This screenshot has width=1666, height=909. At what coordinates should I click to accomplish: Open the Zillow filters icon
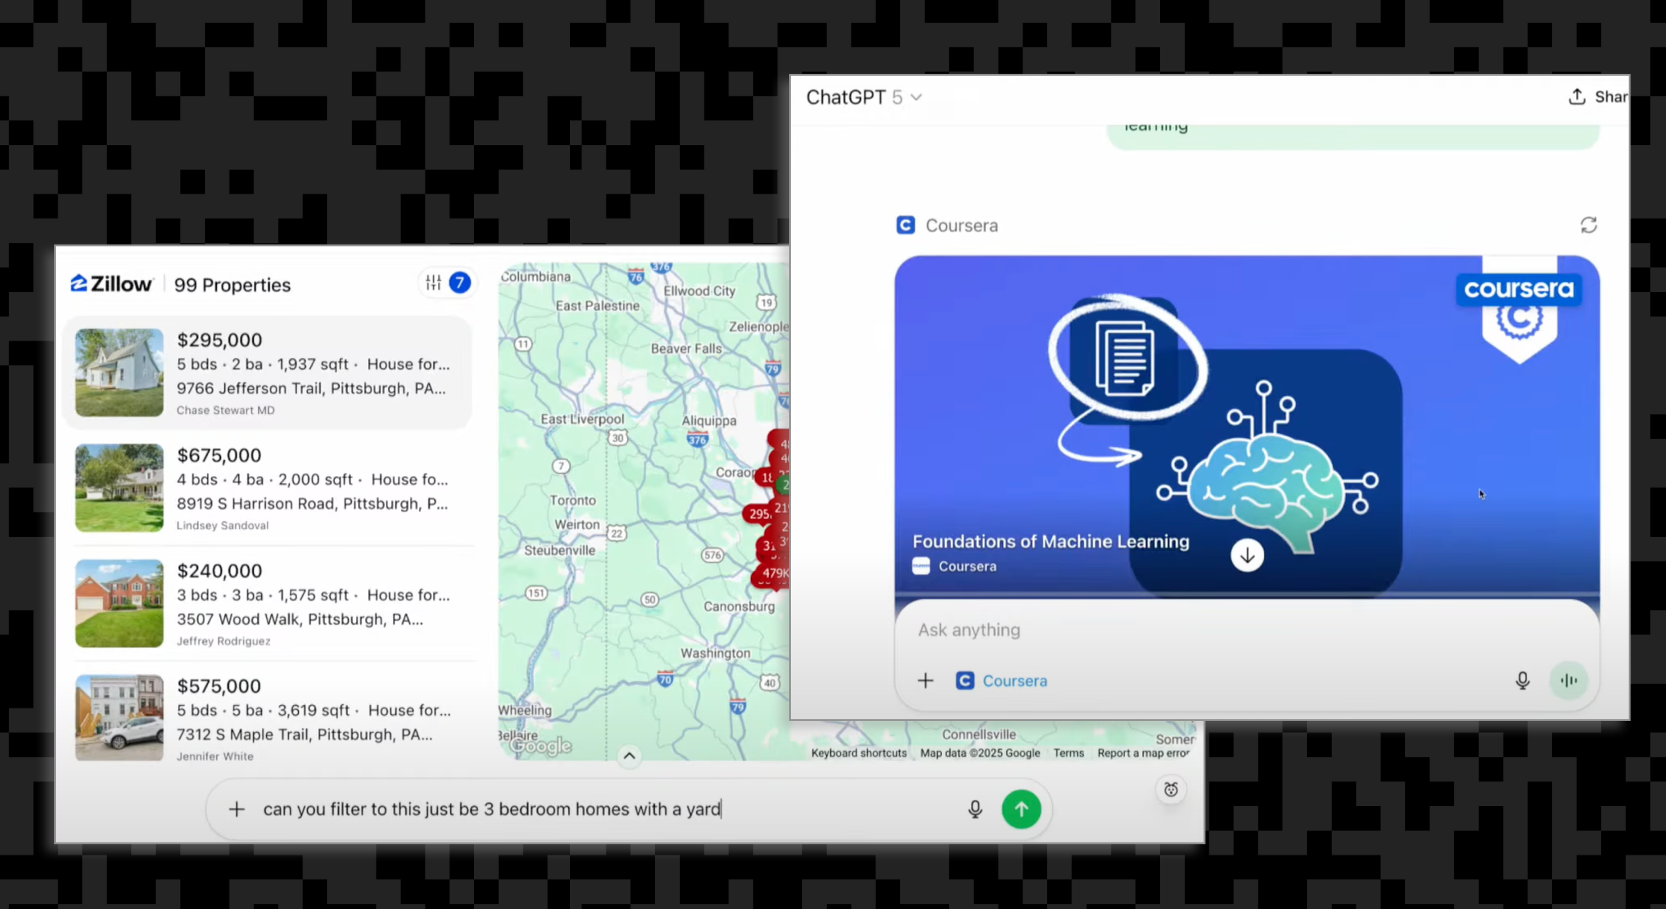433,282
